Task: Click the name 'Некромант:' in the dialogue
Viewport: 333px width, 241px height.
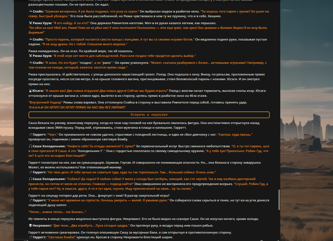Action: [x=43, y=226]
